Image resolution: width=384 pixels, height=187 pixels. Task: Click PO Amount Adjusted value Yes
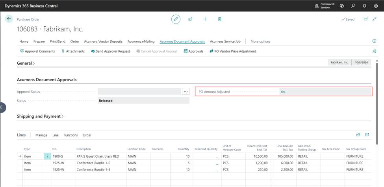pyautogui.click(x=325, y=92)
